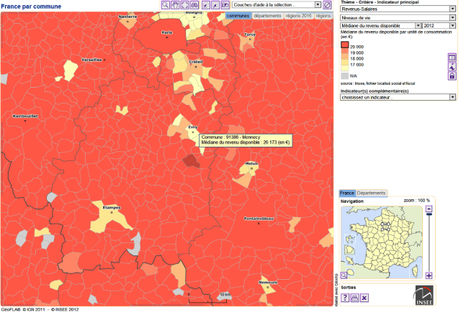461x315 pixels.
Task: Click the print icon under Sorties
Action: click(x=354, y=298)
